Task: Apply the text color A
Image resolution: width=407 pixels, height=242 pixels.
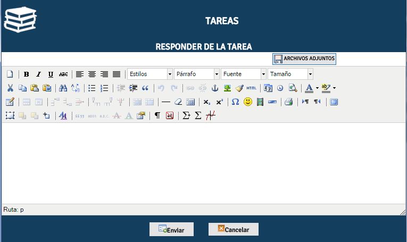Action: click(309, 88)
